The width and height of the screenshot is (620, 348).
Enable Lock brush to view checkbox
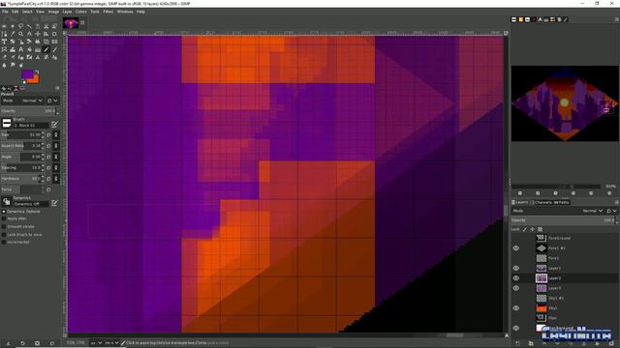coord(4,235)
